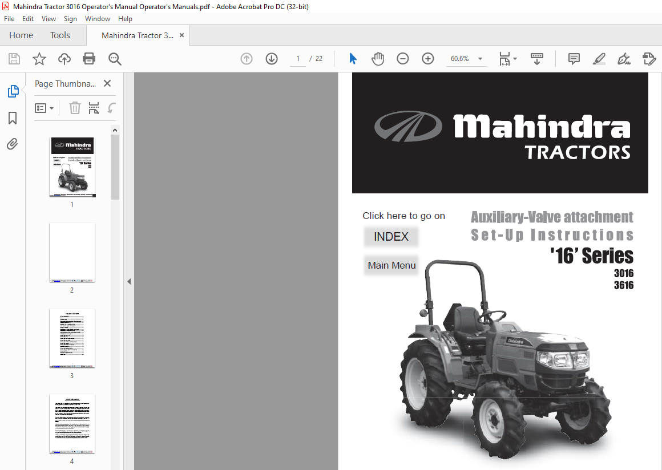Viewport: 662px width, 470px height.
Task: Open the Find text magnifier icon
Action: point(115,59)
